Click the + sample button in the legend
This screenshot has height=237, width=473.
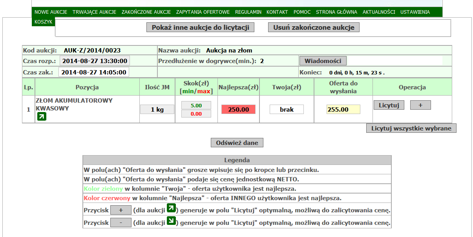(x=121, y=210)
